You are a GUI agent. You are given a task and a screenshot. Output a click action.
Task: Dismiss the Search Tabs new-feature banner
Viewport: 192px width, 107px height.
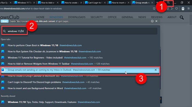click(156, 21)
